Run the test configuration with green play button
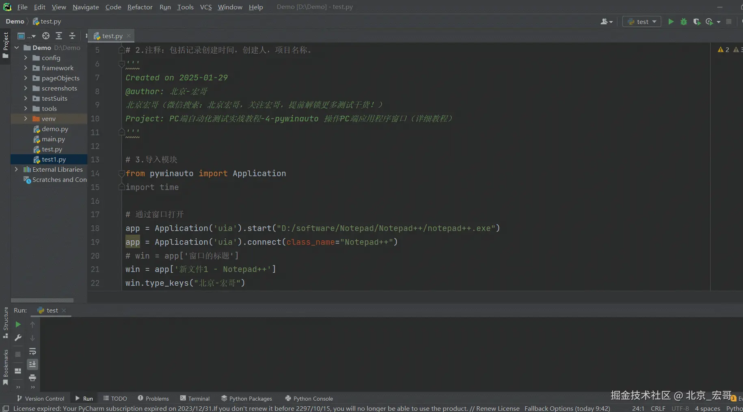The image size is (743, 412). coord(671,22)
